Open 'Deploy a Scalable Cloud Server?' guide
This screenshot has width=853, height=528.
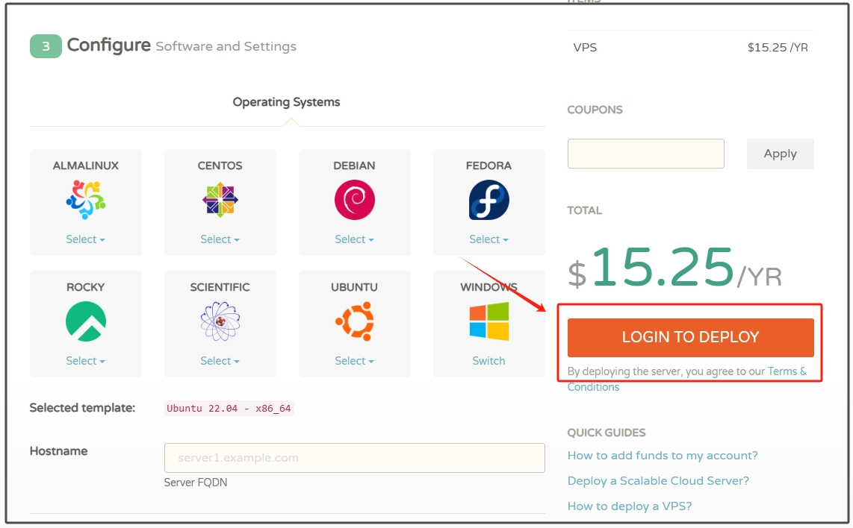click(x=658, y=481)
